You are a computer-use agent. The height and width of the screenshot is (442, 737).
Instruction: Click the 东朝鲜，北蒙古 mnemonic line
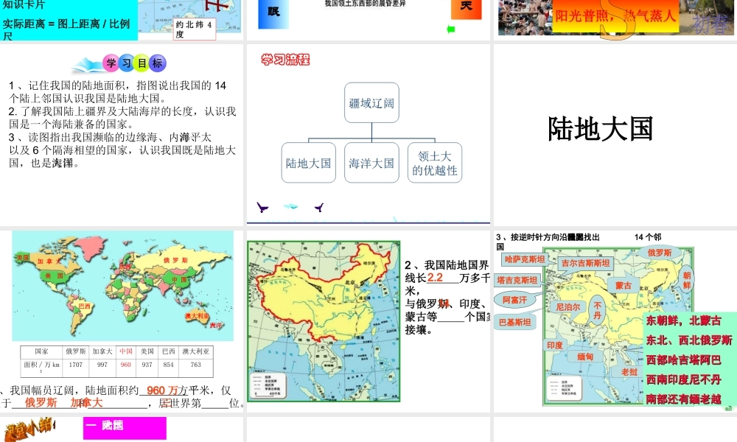tap(683, 320)
